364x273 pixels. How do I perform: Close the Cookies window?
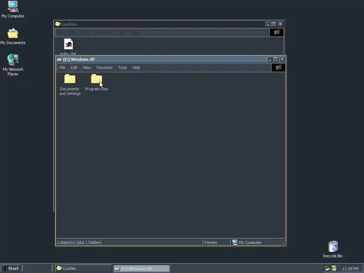(280, 24)
